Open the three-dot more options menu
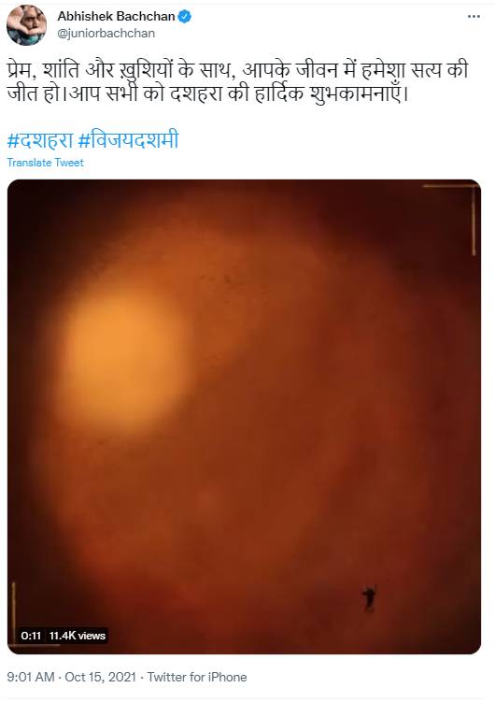The height and width of the screenshot is (702, 495). (474, 17)
